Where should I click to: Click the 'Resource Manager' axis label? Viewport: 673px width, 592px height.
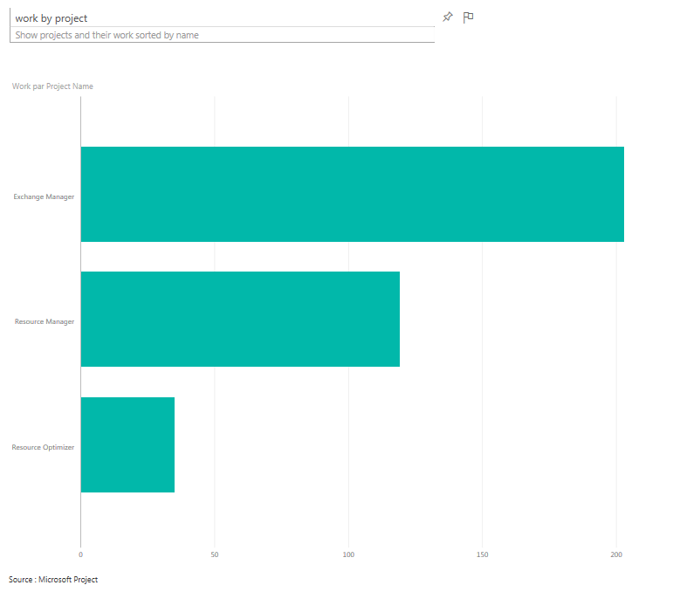[45, 322]
